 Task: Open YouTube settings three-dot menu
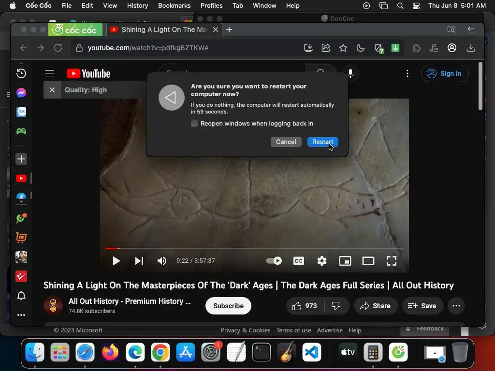[x=408, y=73]
